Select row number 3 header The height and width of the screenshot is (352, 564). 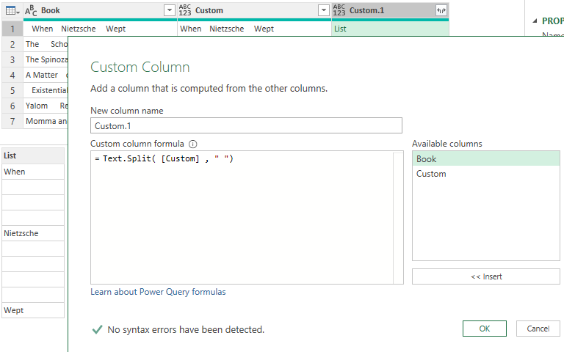point(12,59)
